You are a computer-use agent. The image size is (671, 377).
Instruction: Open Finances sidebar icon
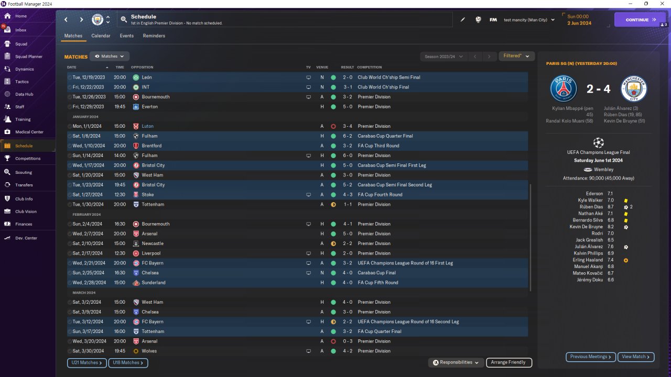pyautogui.click(x=7, y=224)
